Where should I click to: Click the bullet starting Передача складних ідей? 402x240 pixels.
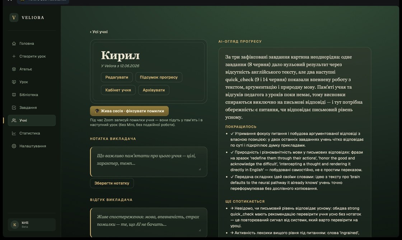[x=295, y=183]
